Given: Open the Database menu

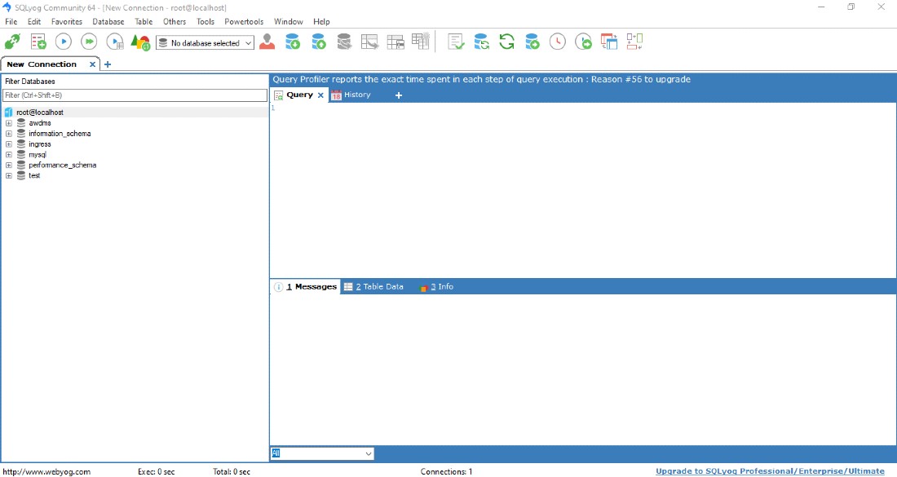Looking at the screenshot, I should tap(108, 22).
